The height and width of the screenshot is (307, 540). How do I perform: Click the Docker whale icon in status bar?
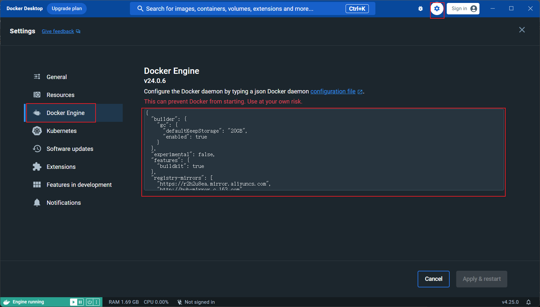coord(7,302)
